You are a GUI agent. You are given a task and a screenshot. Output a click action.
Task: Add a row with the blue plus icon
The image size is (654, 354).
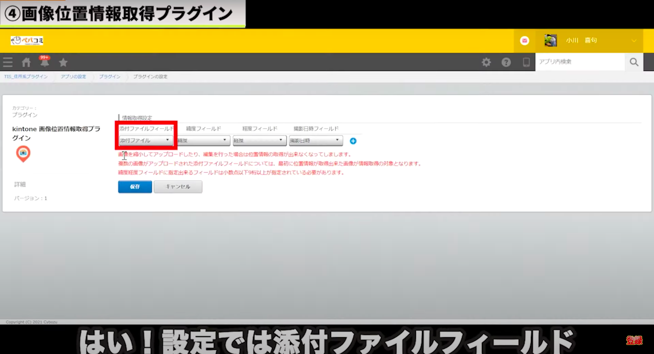[x=353, y=141]
